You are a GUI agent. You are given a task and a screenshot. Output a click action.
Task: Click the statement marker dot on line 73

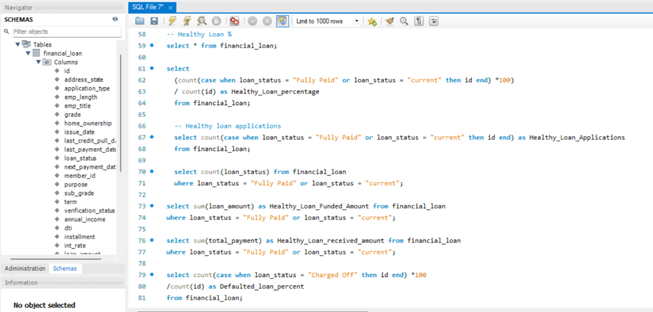152,206
